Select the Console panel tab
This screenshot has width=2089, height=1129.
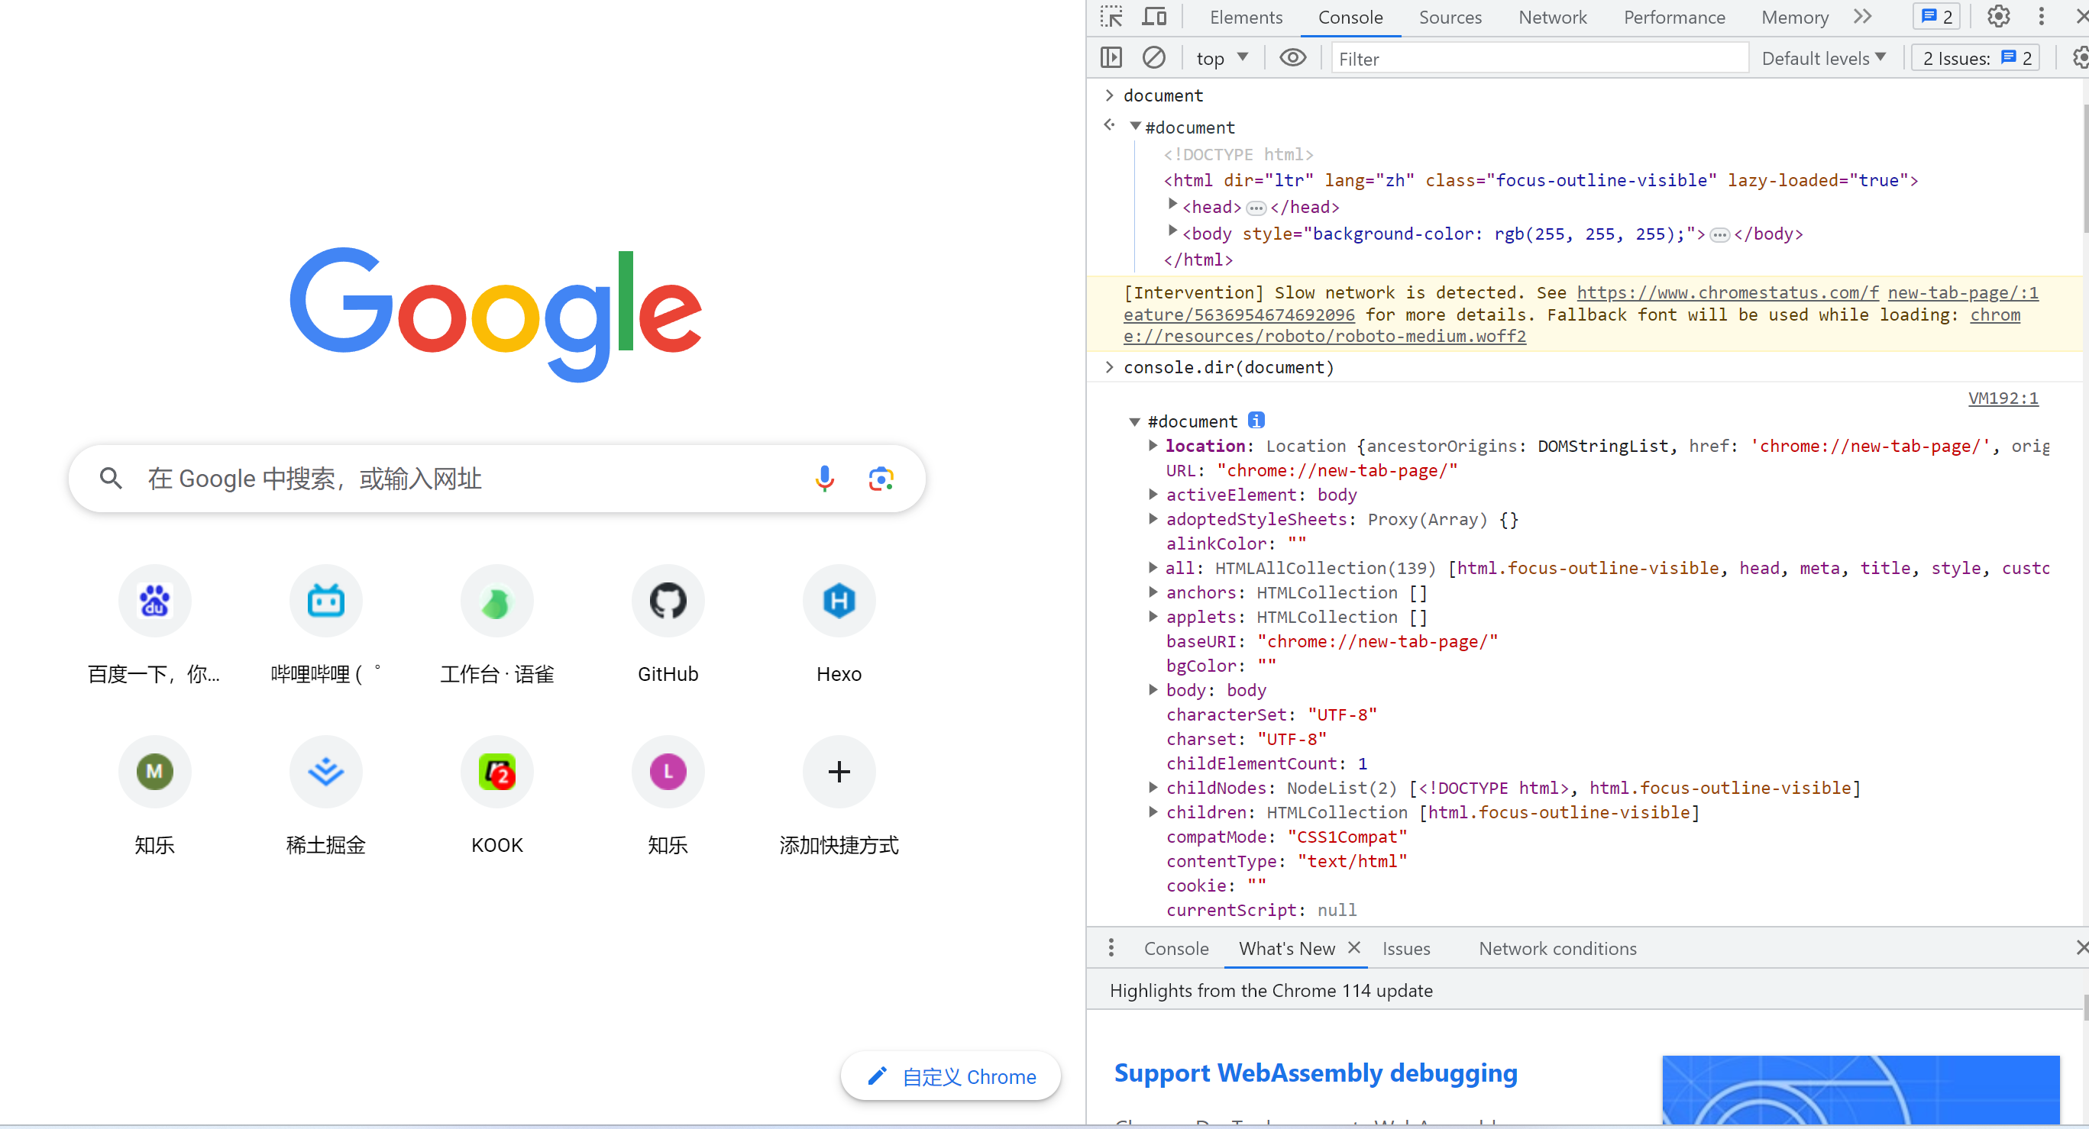click(x=1350, y=18)
